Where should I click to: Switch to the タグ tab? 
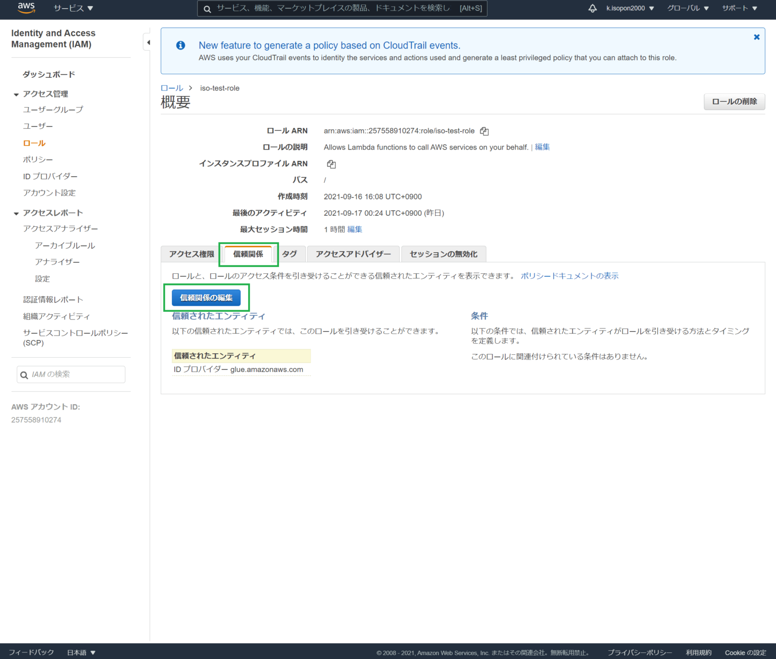(x=289, y=254)
